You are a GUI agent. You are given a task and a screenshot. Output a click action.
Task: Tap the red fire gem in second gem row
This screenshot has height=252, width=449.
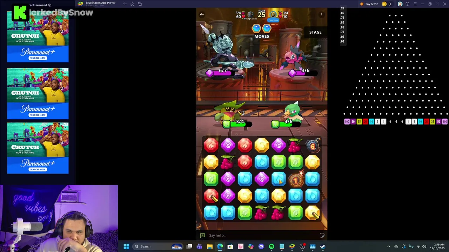pyautogui.click(x=245, y=162)
